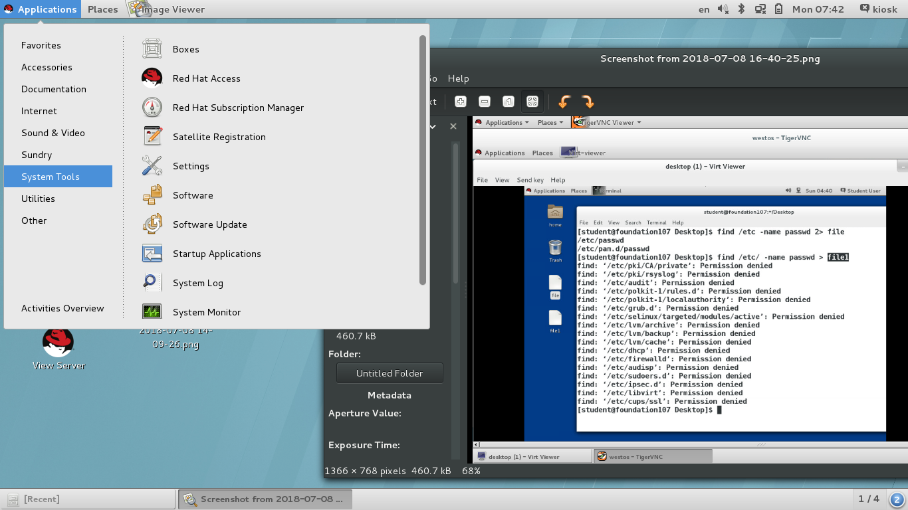Expand the sidebar page selector chevron
908x510 pixels.
point(432,126)
